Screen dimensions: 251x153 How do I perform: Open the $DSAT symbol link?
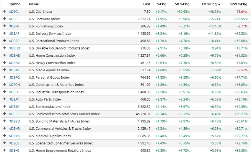click(14, 99)
